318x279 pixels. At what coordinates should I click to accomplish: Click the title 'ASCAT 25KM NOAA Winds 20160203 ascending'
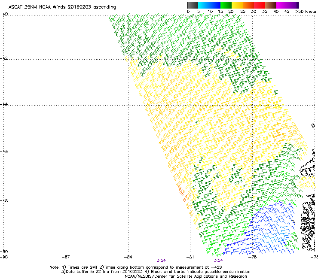click(x=62, y=7)
